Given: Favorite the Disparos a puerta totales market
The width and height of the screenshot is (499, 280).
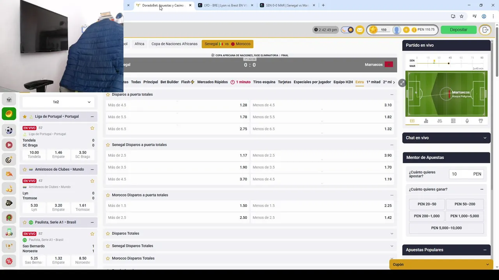Looking at the screenshot, I should coord(108,94).
